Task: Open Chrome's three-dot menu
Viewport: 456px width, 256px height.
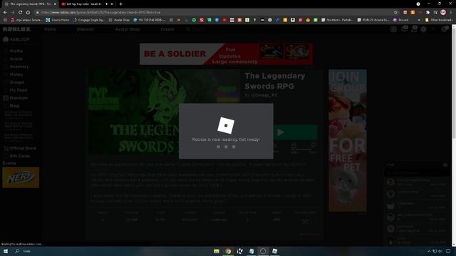Action: tap(451, 13)
